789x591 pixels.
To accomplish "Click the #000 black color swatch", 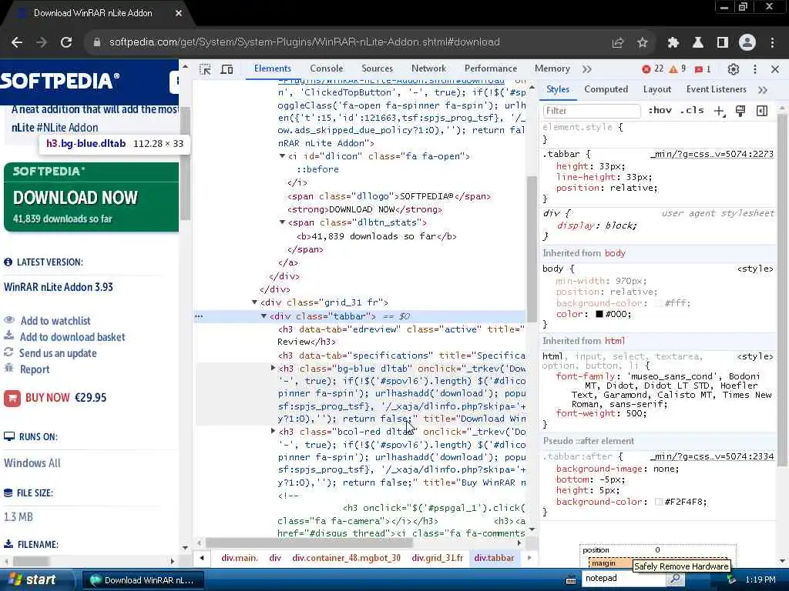I will (x=599, y=314).
